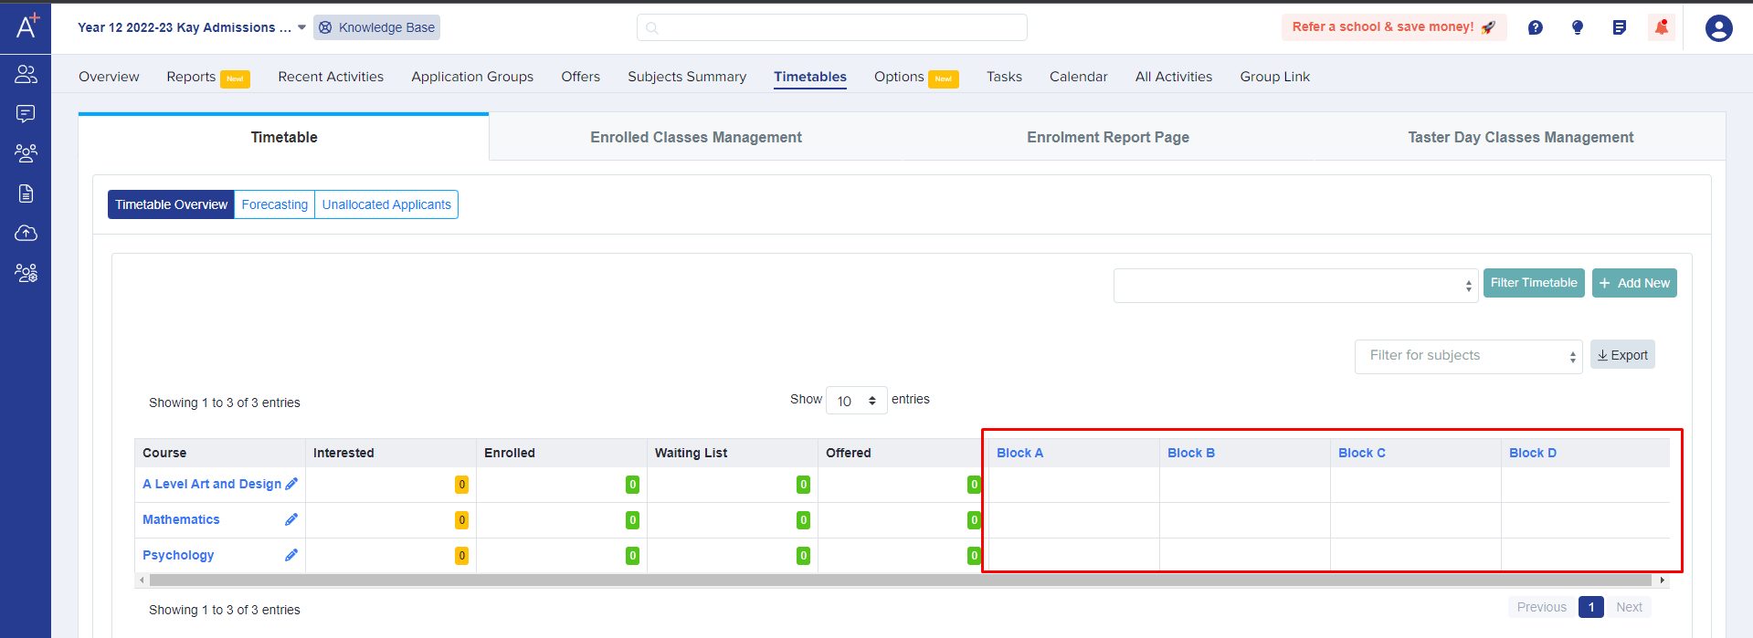Open the applicants people icon in sidebar

coord(26,74)
